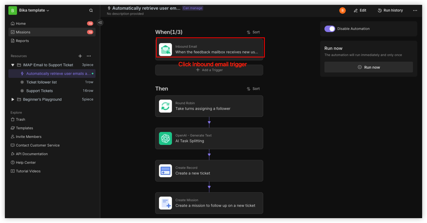The width and height of the screenshot is (427, 223).
Task: Collapse the IMAP Email to Support Ticket folder
Action: click(13, 65)
